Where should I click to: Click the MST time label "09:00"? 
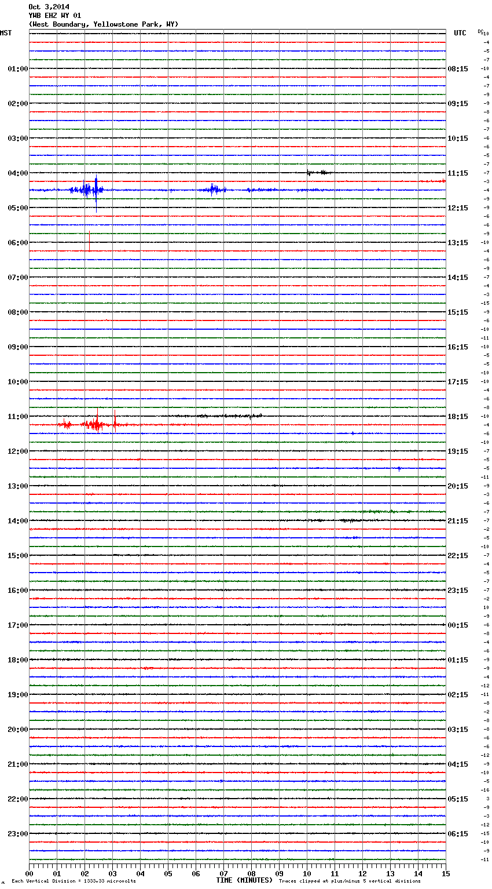point(18,347)
